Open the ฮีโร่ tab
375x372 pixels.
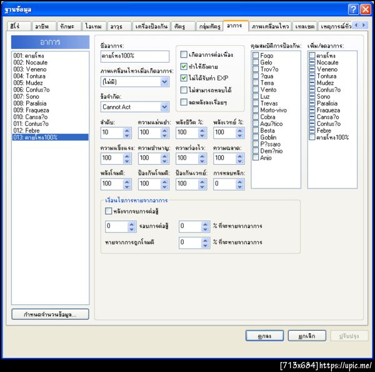click(19, 26)
